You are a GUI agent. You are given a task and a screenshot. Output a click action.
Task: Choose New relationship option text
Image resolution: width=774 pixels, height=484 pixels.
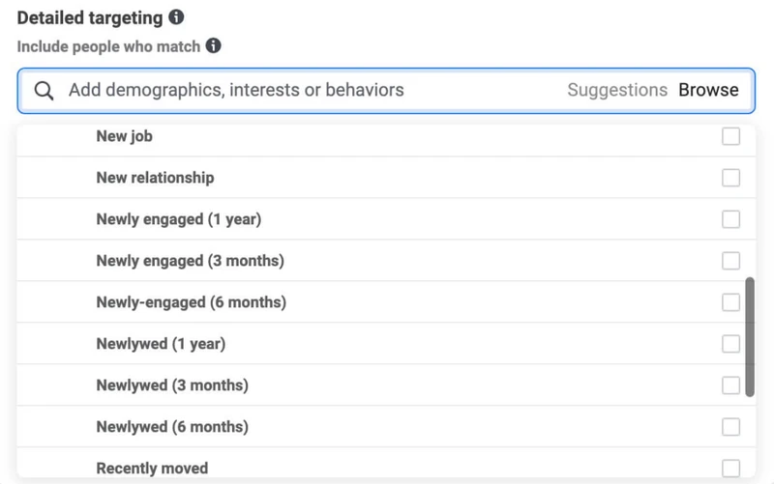tap(155, 178)
